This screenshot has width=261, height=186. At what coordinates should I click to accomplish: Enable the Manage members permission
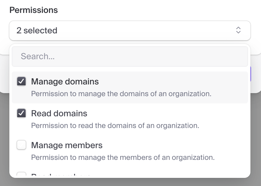pyautogui.click(x=21, y=145)
